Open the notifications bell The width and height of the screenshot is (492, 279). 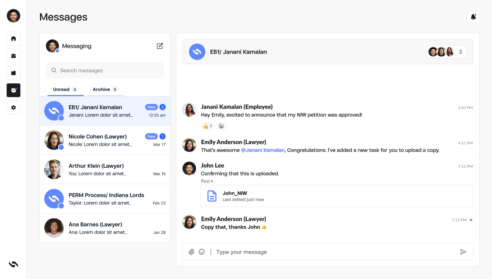(x=473, y=17)
